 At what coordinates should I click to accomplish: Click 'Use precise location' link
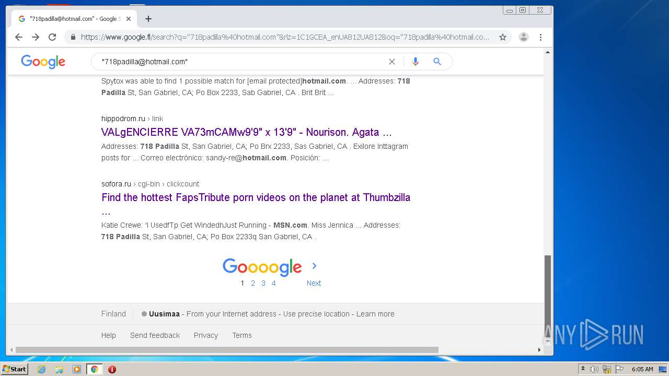pos(316,314)
